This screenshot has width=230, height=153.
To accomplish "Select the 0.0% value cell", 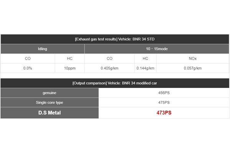I will click(28, 68).
